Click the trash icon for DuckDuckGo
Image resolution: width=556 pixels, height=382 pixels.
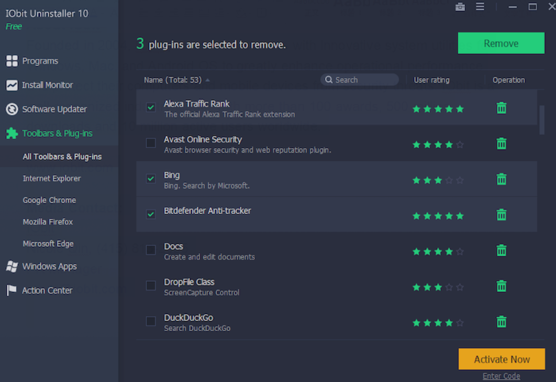[x=502, y=322]
